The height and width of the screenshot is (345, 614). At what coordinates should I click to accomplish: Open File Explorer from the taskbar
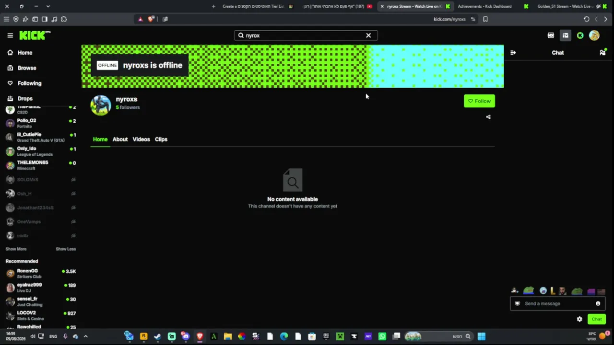pos(228,336)
